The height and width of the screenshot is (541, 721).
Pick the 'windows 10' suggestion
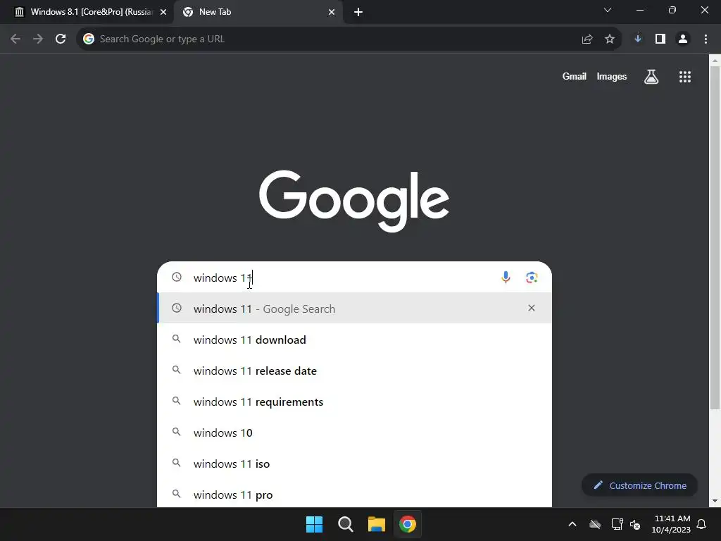click(354, 433)
